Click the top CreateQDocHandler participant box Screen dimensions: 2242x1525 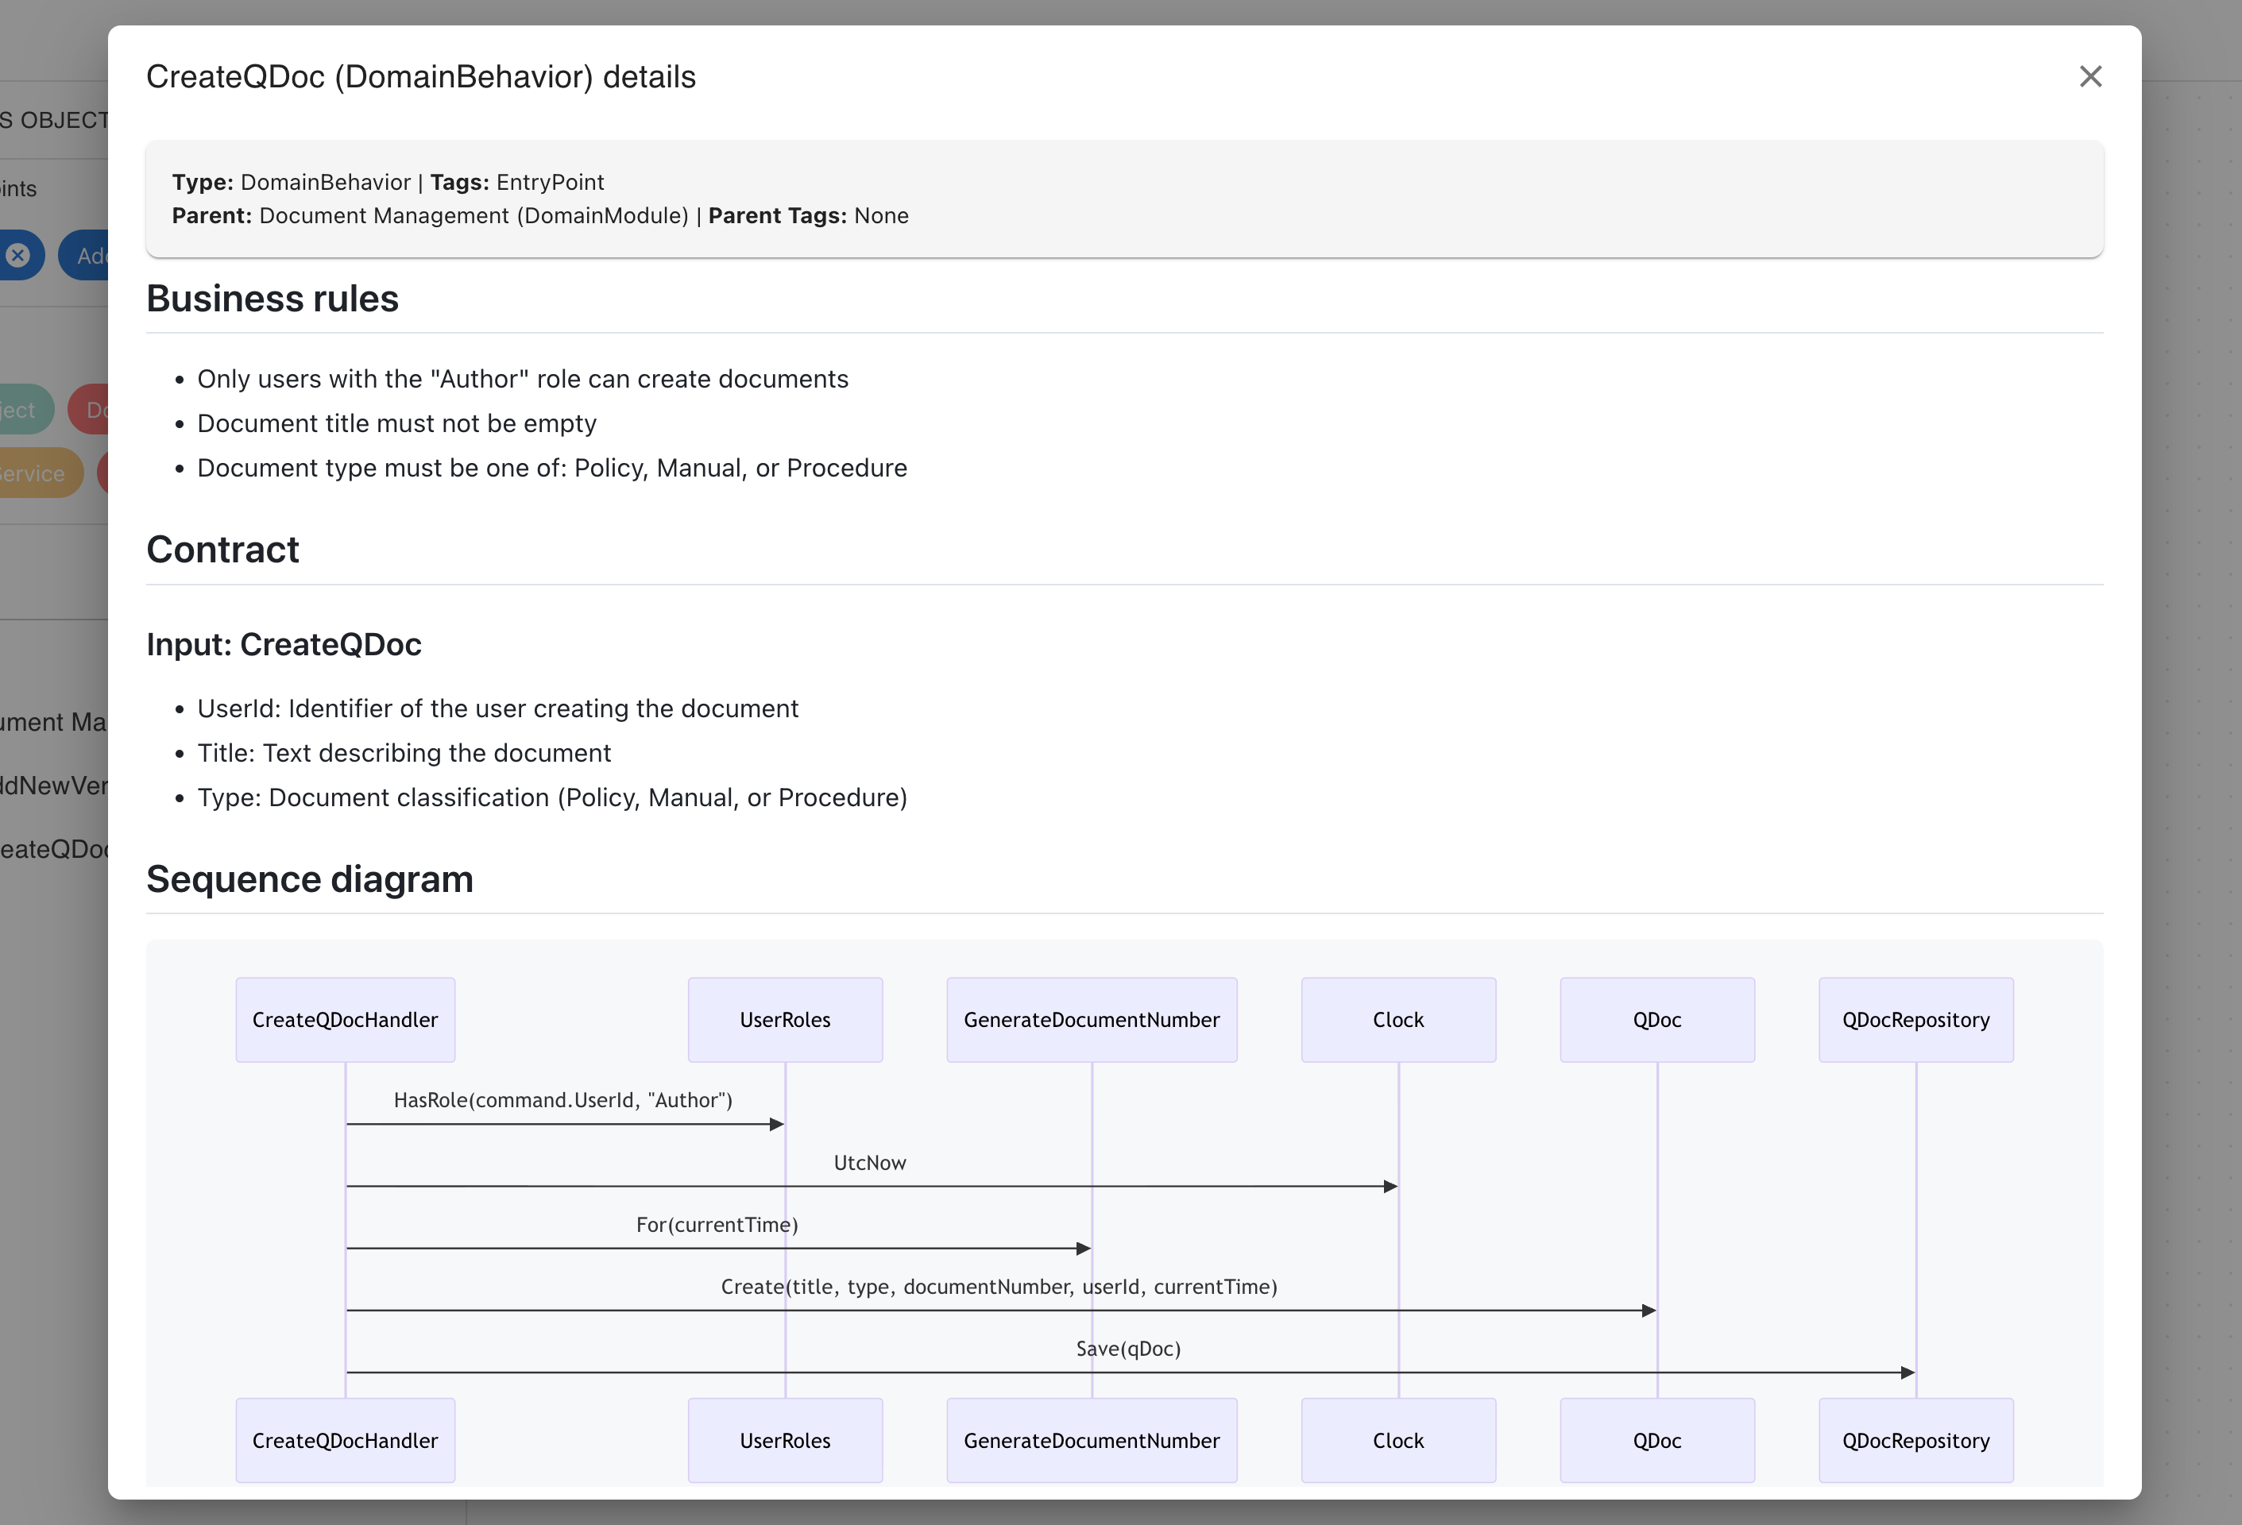(346, 1020)
